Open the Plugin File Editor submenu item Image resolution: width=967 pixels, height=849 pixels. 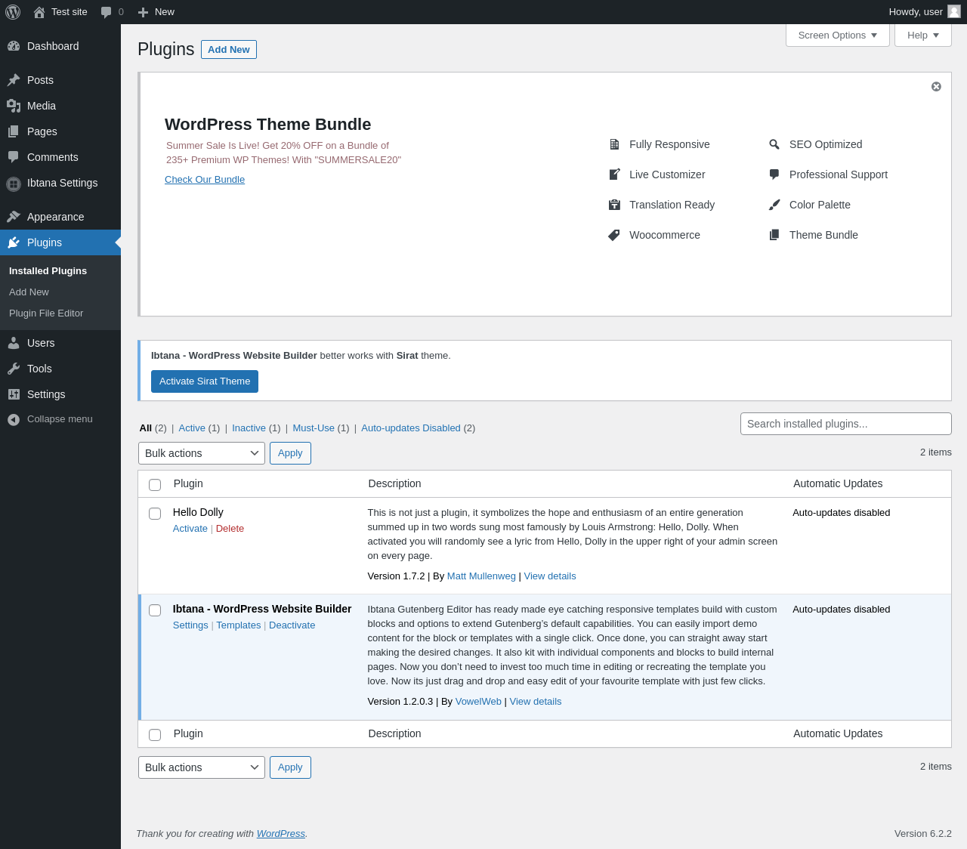(x=46, y=313)
